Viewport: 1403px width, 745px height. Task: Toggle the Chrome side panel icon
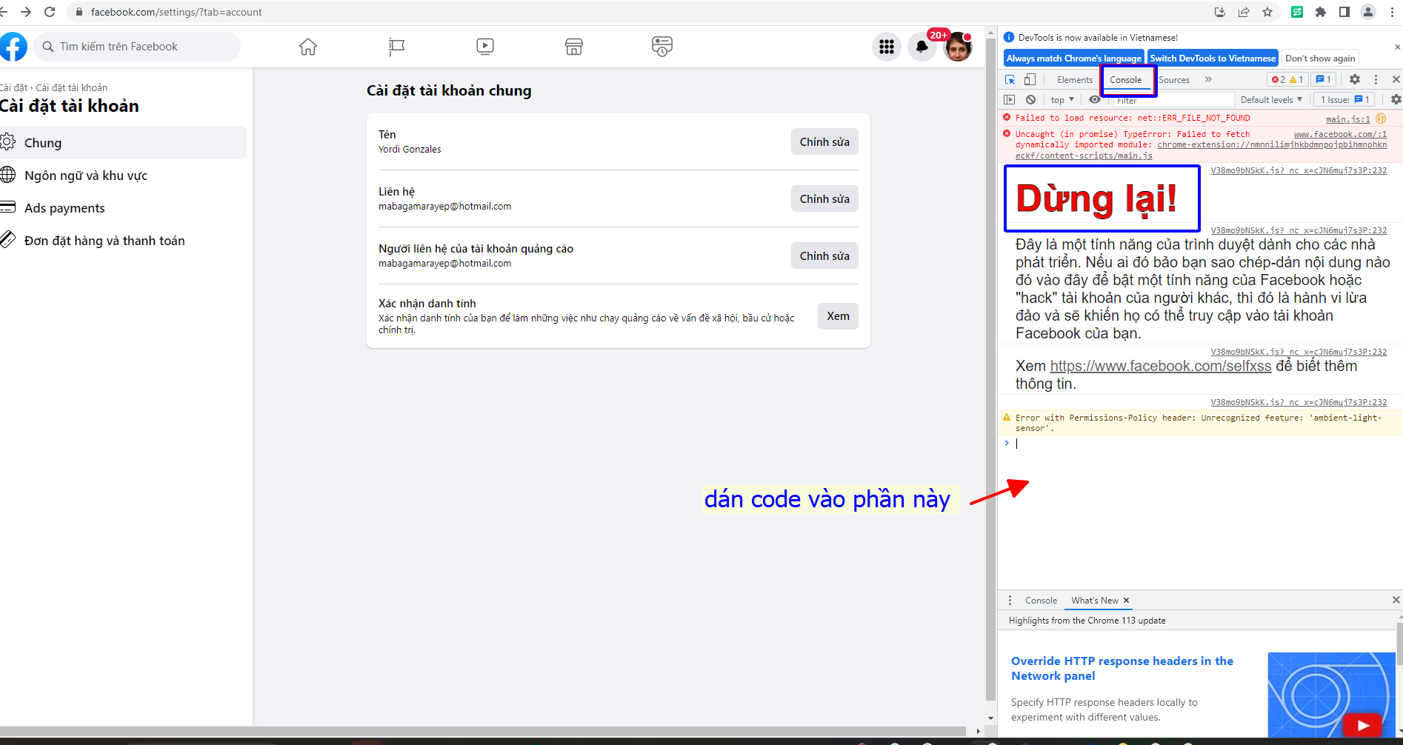[x=1344, y=12]
